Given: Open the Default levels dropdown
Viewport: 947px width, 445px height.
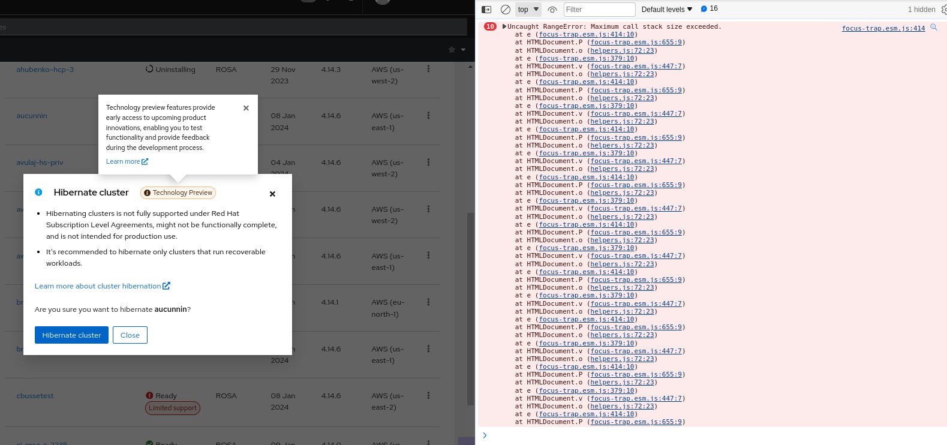Looking at the screenshot, I should [x=667, y=10].
